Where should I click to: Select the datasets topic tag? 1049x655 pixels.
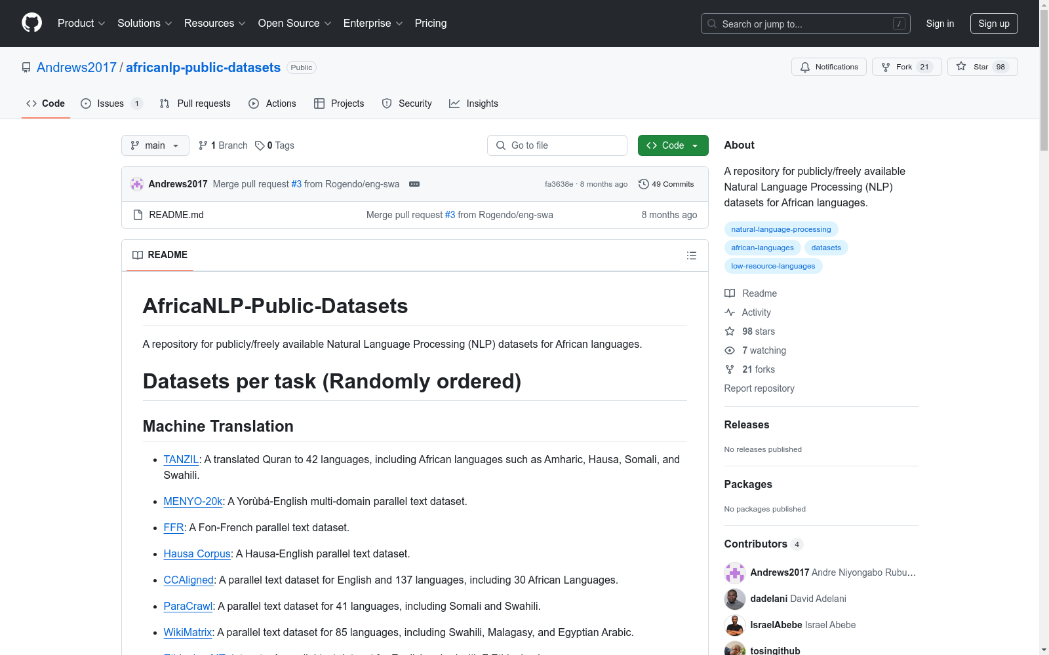826,248
